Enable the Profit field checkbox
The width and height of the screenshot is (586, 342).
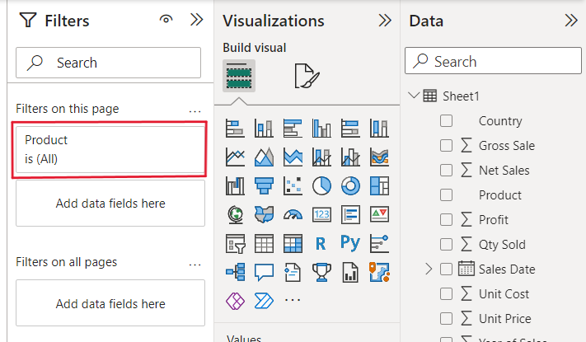point(447,220)
